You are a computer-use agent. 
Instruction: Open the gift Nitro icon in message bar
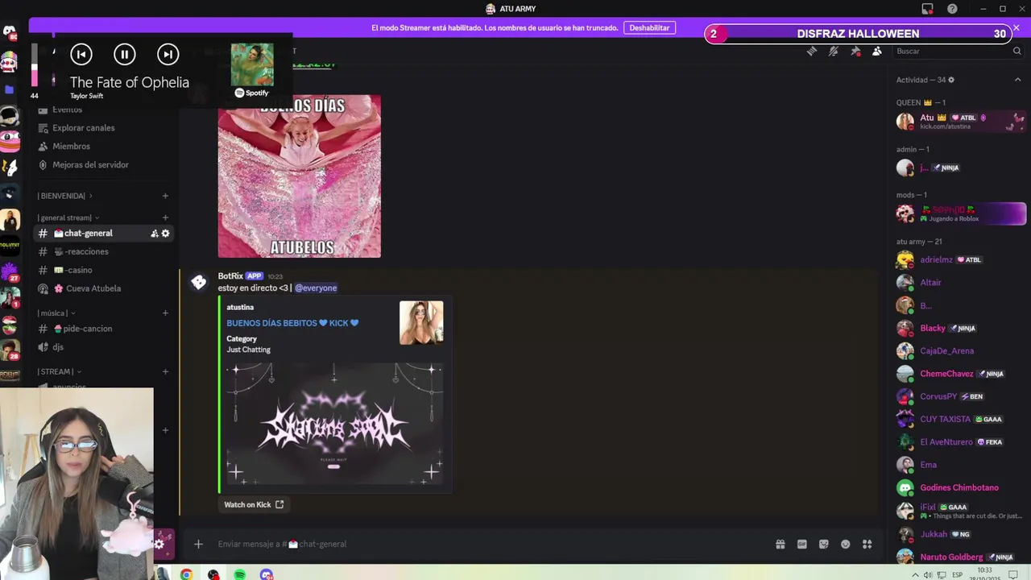tap(780, 545)
